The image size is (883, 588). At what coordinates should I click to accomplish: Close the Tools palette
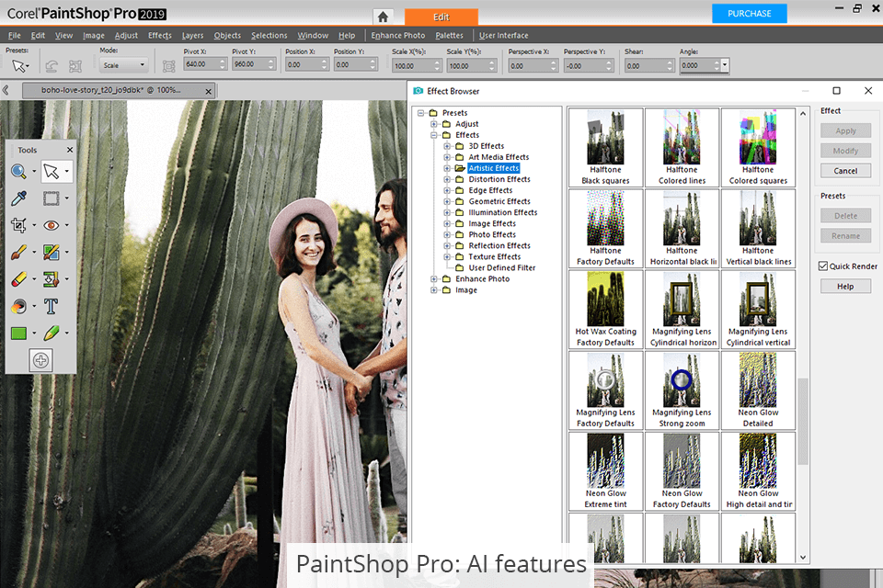[x=70, y=150]
